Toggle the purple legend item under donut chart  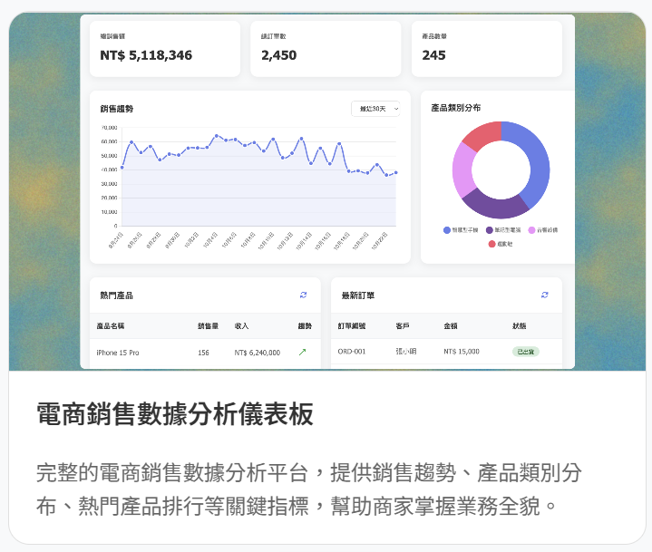(x=505, y=230)
